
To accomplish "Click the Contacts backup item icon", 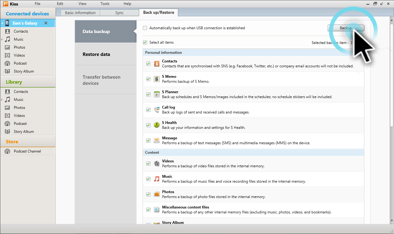I will coord(157,64).
